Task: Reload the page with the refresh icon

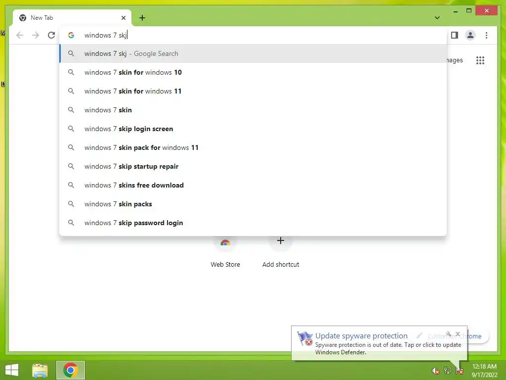Action: (51, 35)
